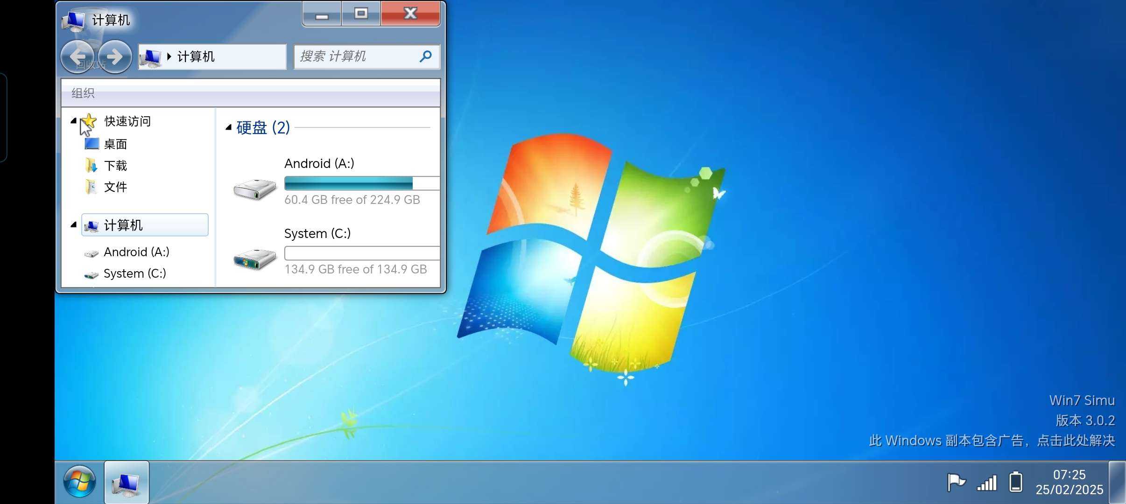The height and width of the screenshot is (504, 1126).
Task: Select 下载 in the sidebar
Action: (115, 166)
